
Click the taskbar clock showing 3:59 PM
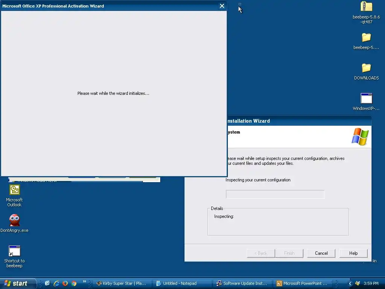371,283
